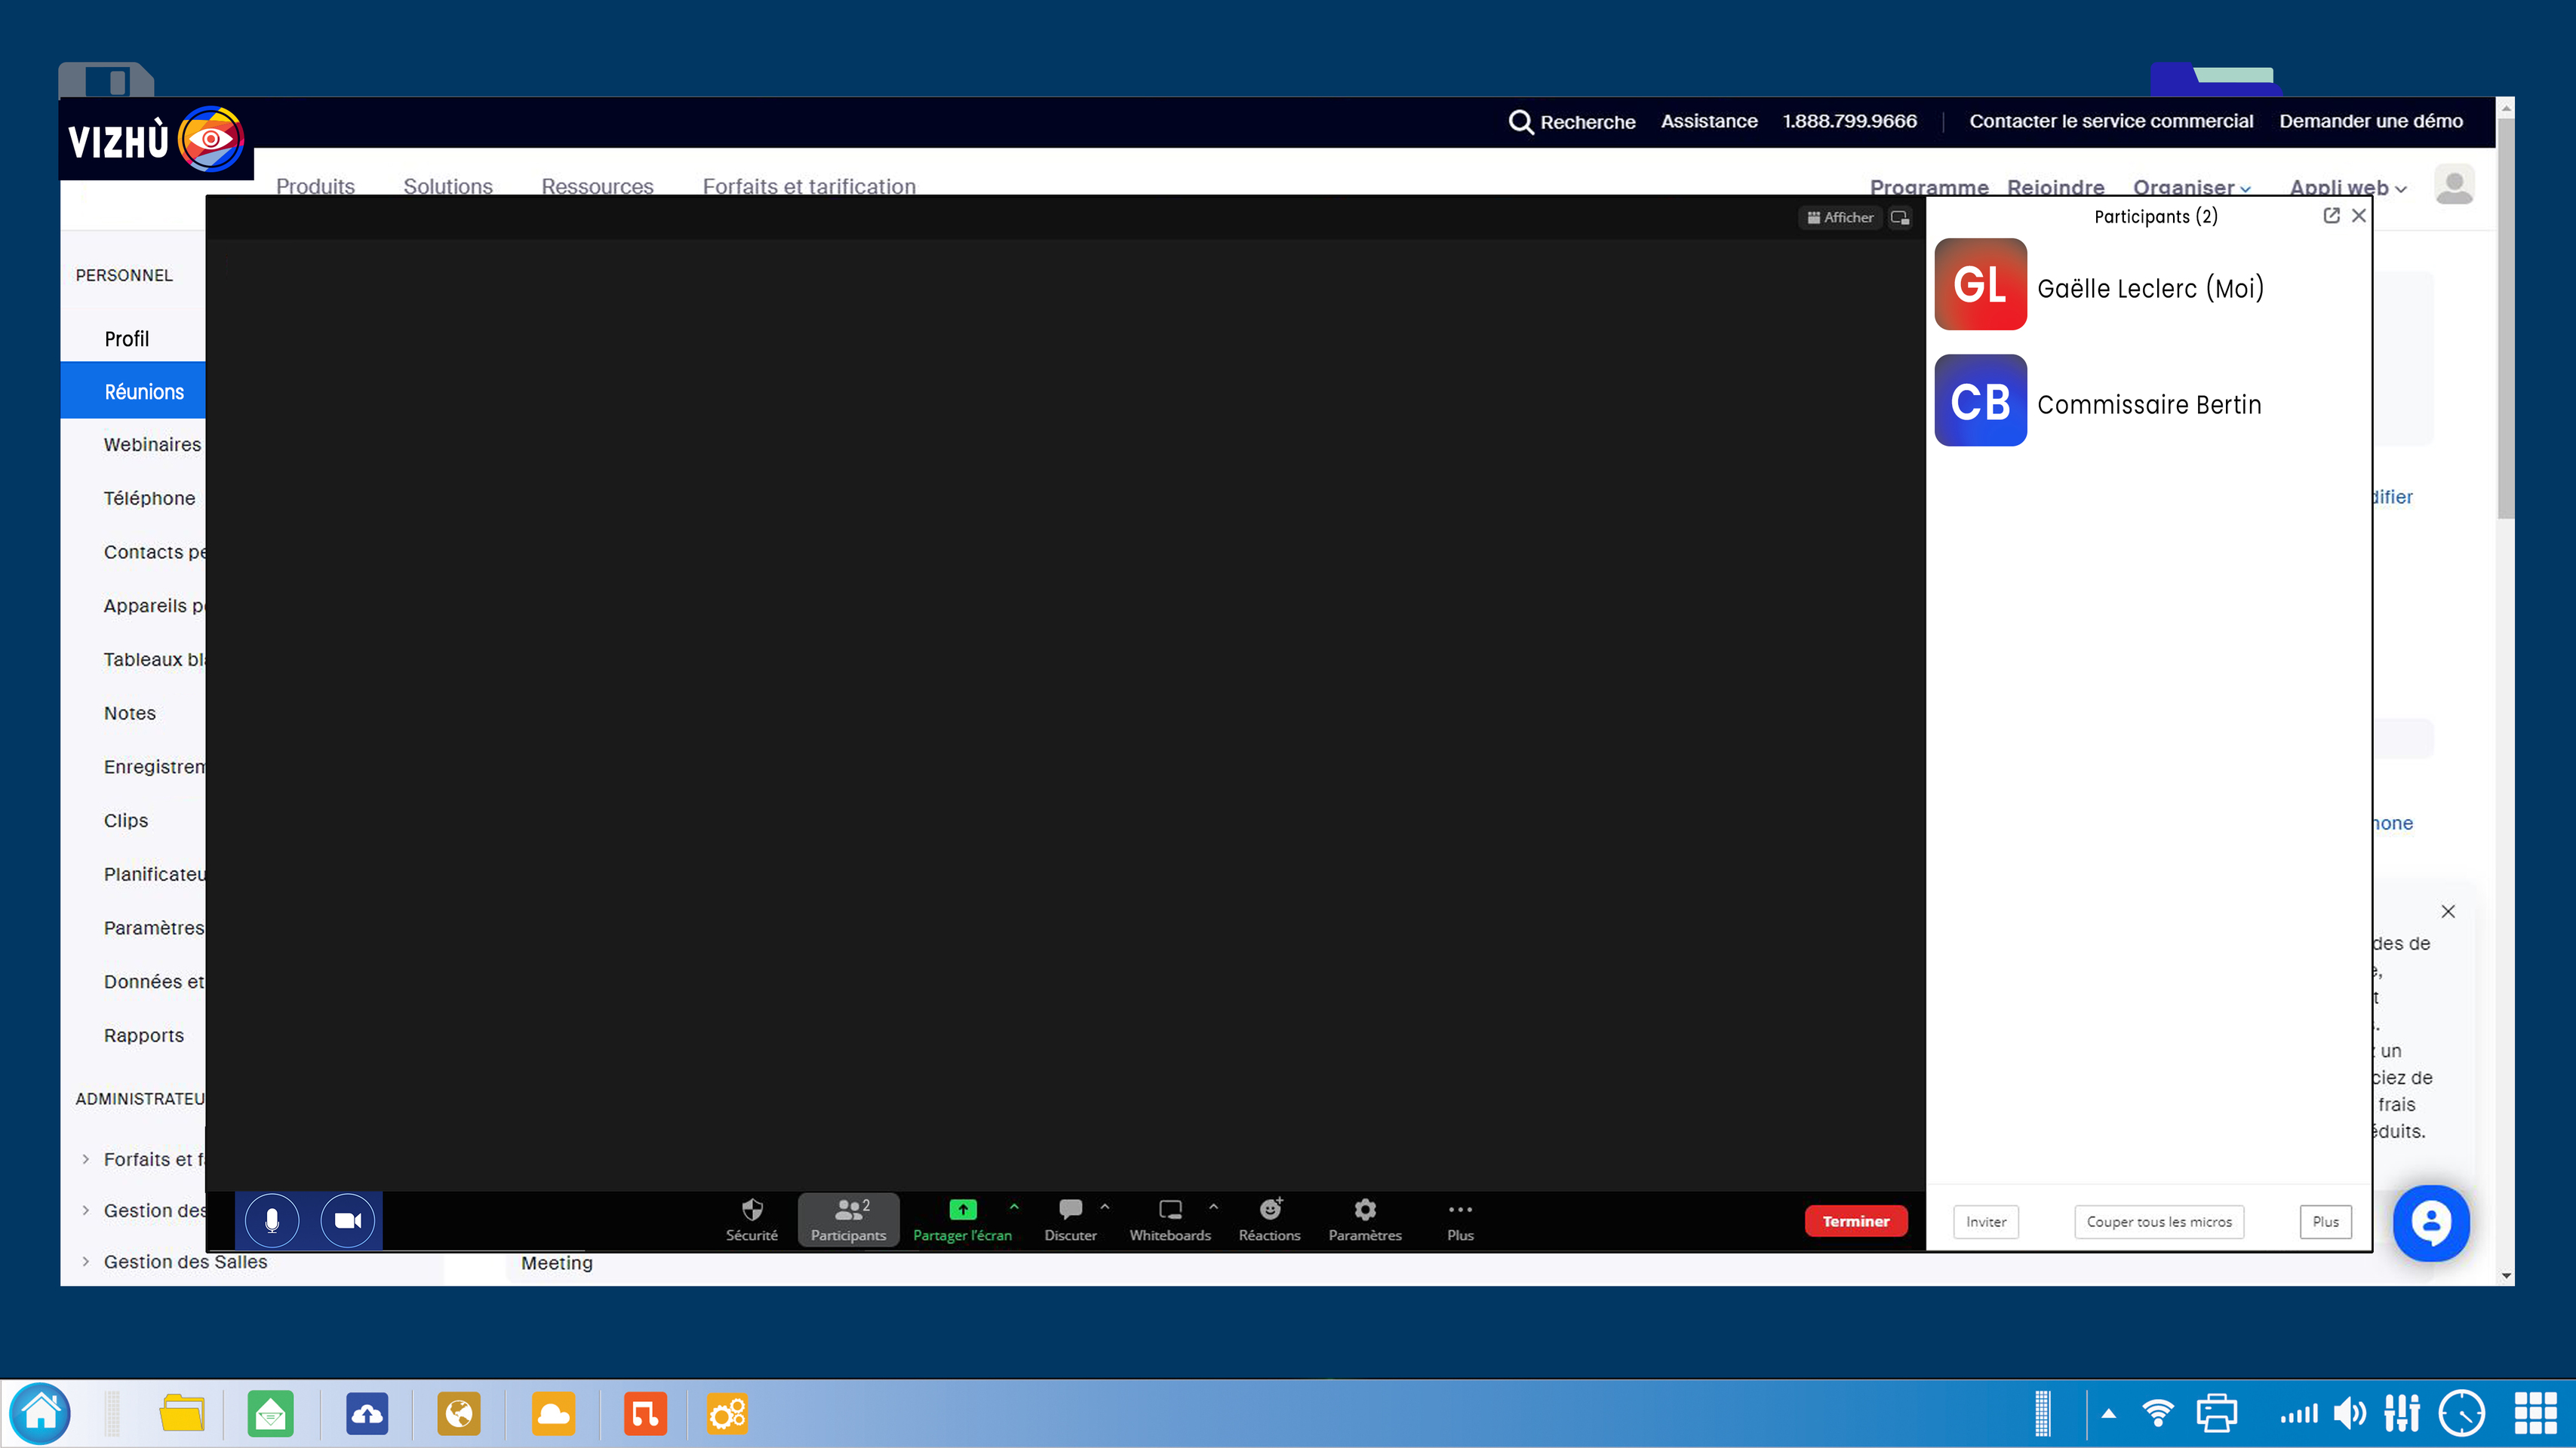Image resolution: width=2576 pixels, height=1448 pixels.
Task: Click the red Terminer button
Action: coord(1855,1221)
